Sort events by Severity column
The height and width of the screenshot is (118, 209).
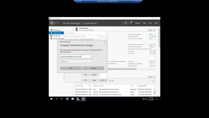(x=96, y=86)
